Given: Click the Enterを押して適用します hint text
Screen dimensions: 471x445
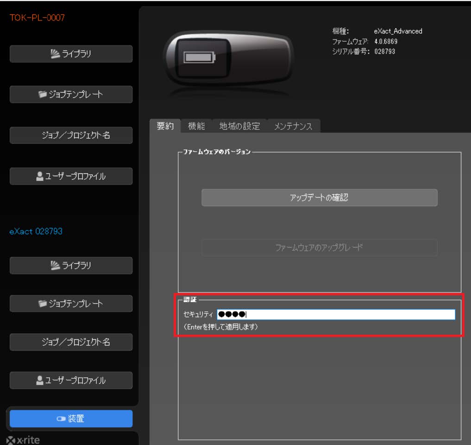Looking at the screenshot, I should click(220, 327).
